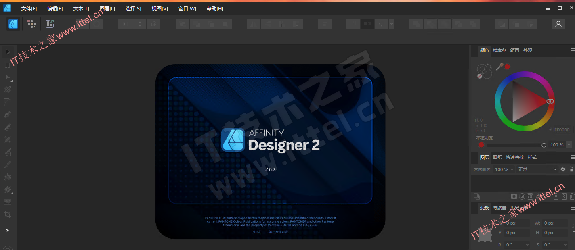Click the red fill color swatch
Screen dimensions: 575x250
coord(507,67)
